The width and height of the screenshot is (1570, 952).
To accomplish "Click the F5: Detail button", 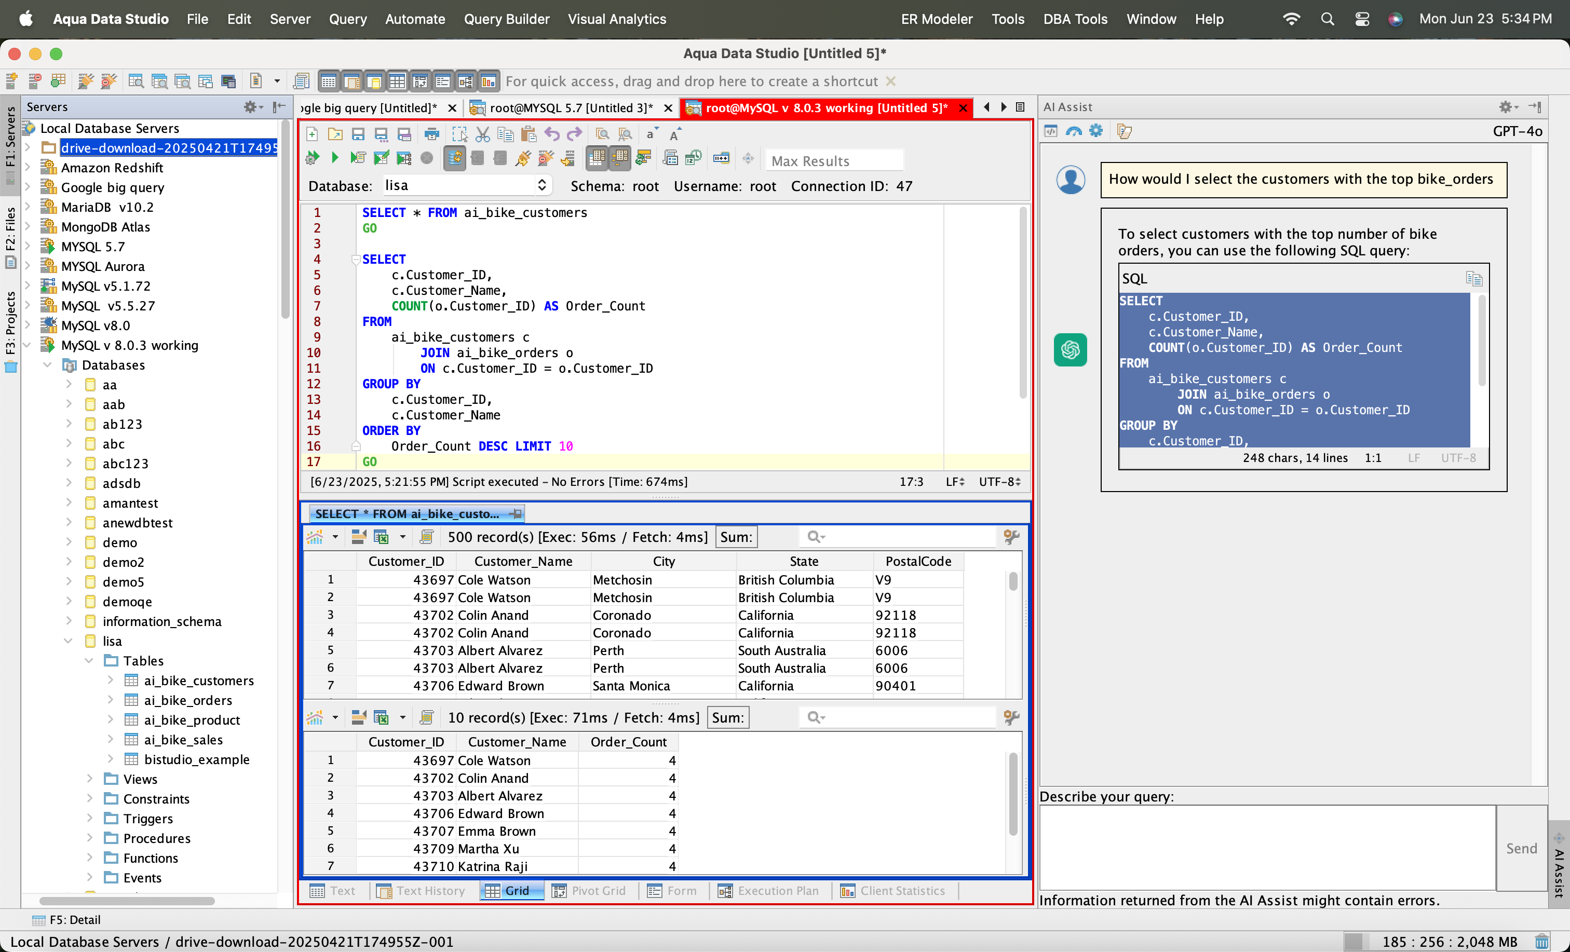I will (66, 919).
